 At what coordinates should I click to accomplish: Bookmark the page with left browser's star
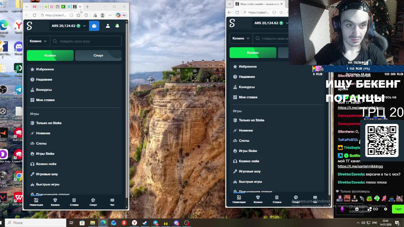tap(78, 15)
